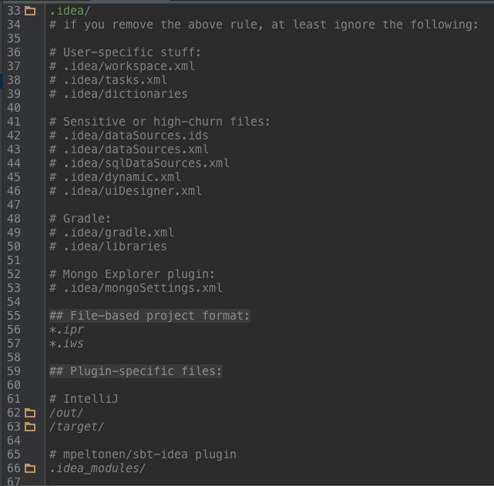Click the '# Mongo Explorer plugin:' comment
The image size is (494, 486).
click(132, 274)
